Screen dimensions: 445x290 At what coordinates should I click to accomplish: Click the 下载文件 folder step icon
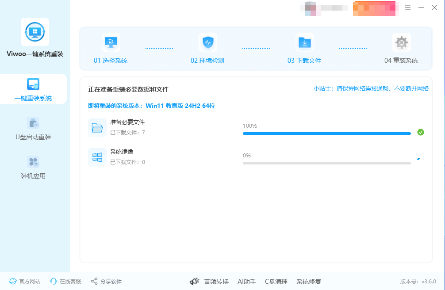pos(305,42)
